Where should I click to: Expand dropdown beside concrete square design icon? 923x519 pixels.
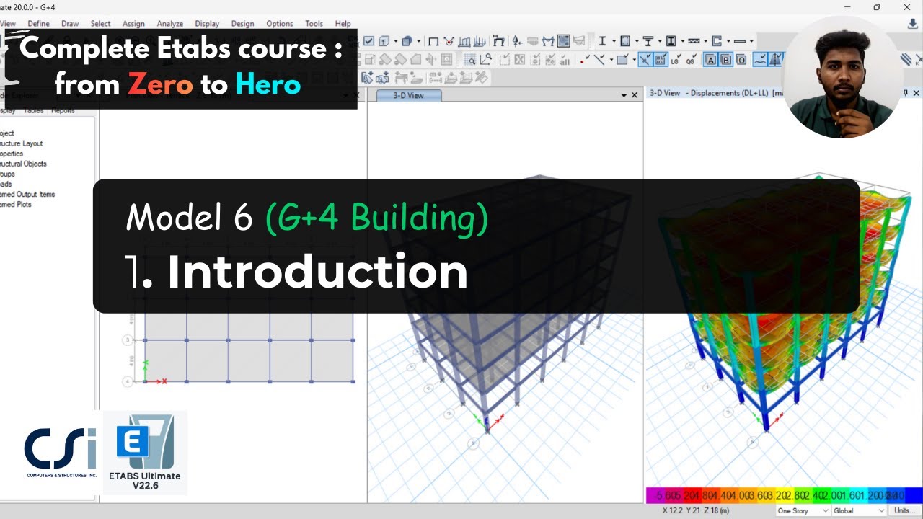pos(635,41)
